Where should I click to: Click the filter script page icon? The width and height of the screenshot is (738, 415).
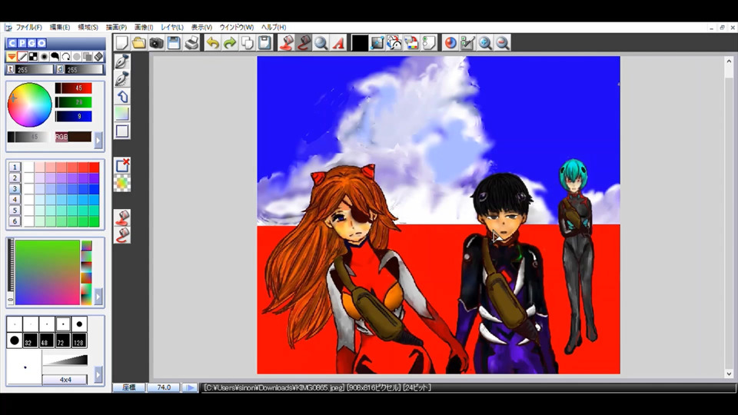click(x=429, y=43)
